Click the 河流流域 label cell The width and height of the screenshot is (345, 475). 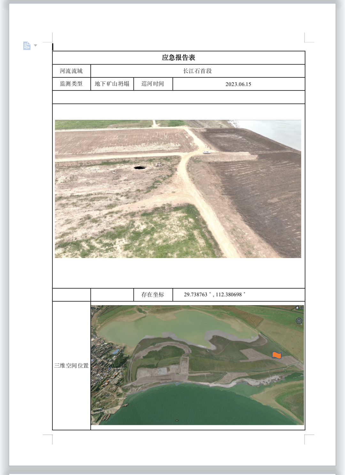[x=71, y=71]
